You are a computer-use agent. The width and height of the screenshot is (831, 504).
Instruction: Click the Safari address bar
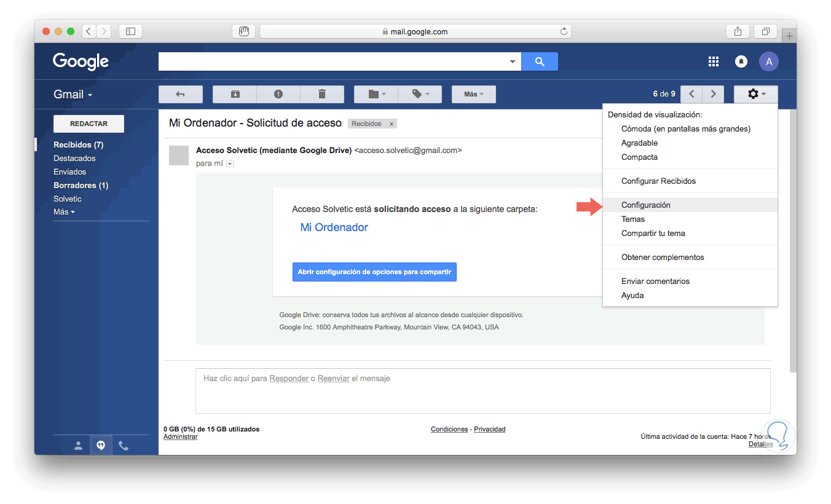[415, 31]
